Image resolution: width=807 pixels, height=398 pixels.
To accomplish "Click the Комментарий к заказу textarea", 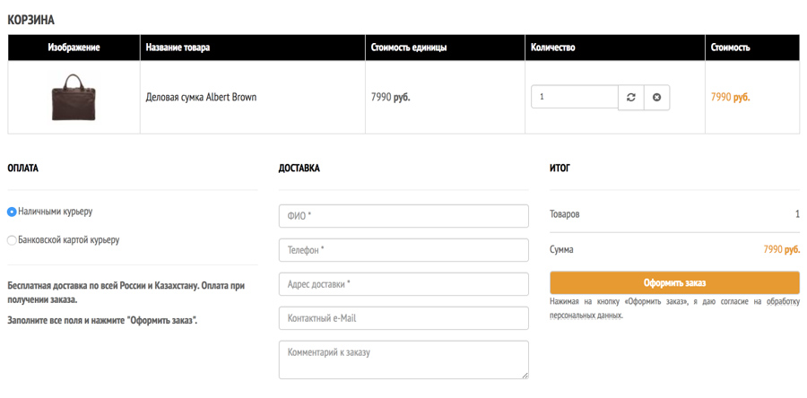I will pos(403,360).
